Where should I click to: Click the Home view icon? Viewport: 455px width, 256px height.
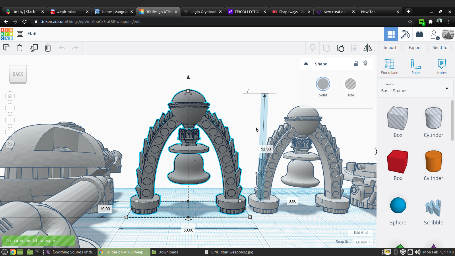[10, 96]
